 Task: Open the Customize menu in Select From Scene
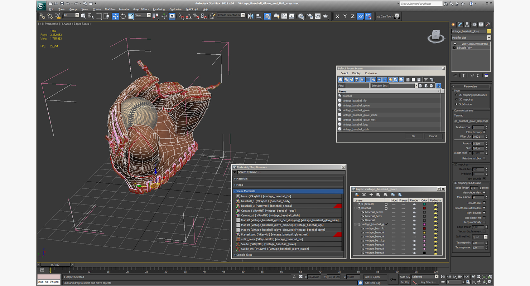coord(371,73)
